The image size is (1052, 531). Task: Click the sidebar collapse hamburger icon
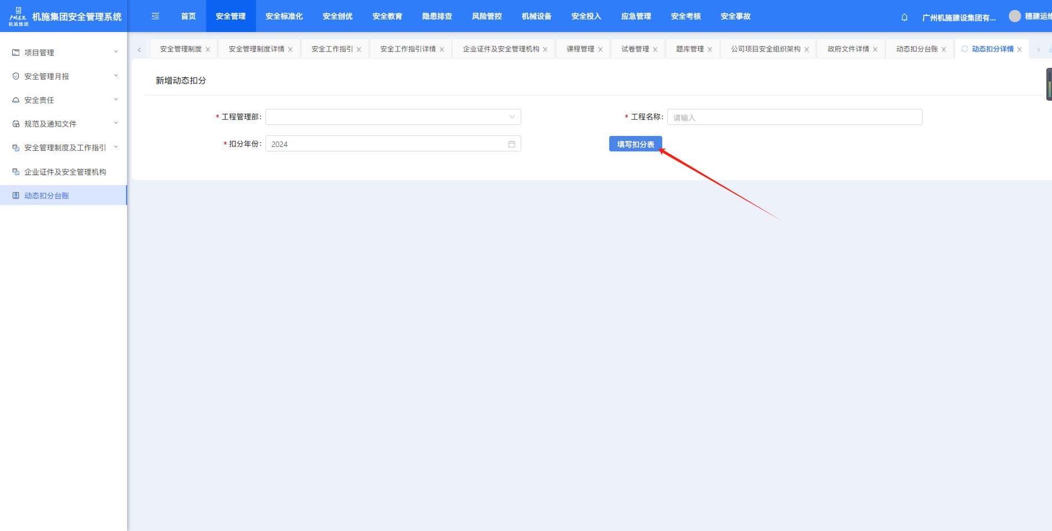pos(155,17)
